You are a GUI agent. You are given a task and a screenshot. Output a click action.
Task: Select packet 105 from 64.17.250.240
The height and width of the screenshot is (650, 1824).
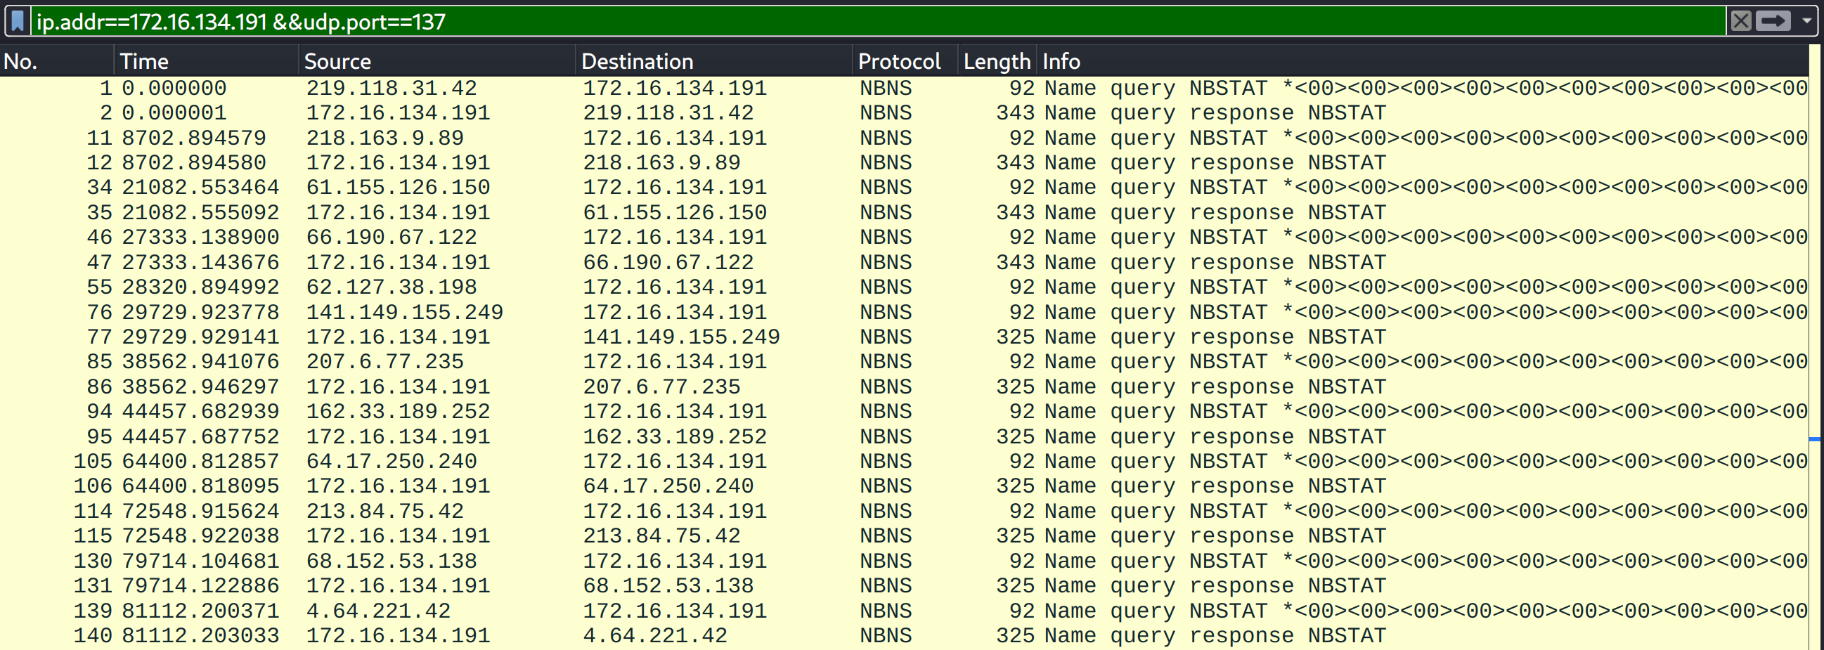(904, 462)
